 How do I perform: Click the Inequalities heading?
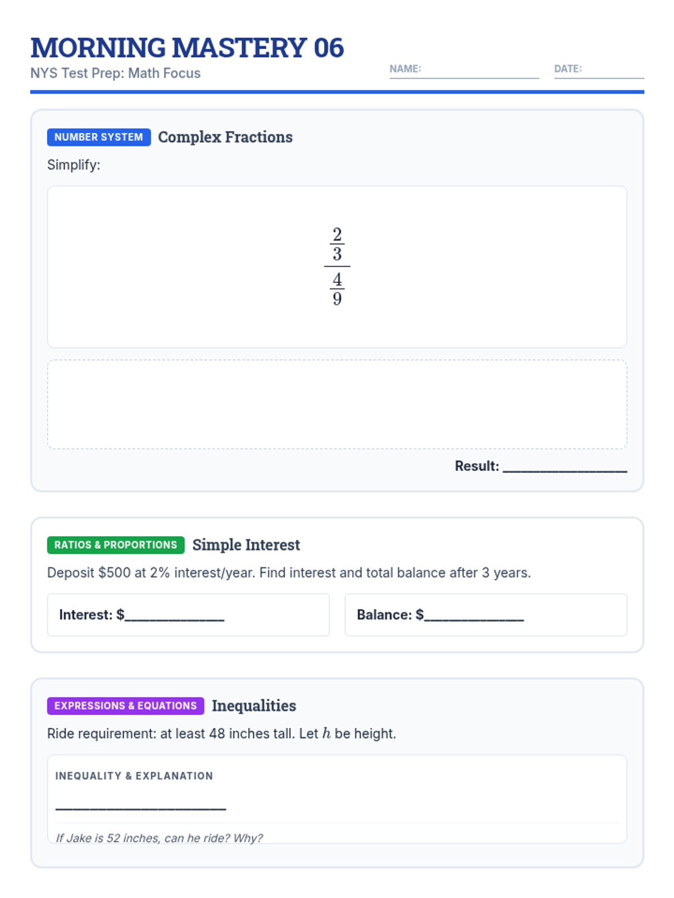click(254, 706)
